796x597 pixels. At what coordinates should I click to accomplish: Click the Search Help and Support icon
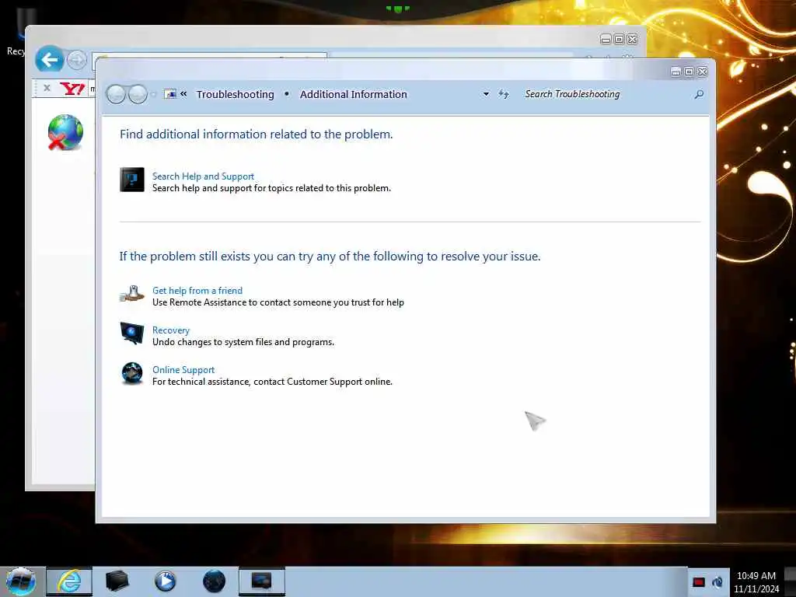[132, 180]
